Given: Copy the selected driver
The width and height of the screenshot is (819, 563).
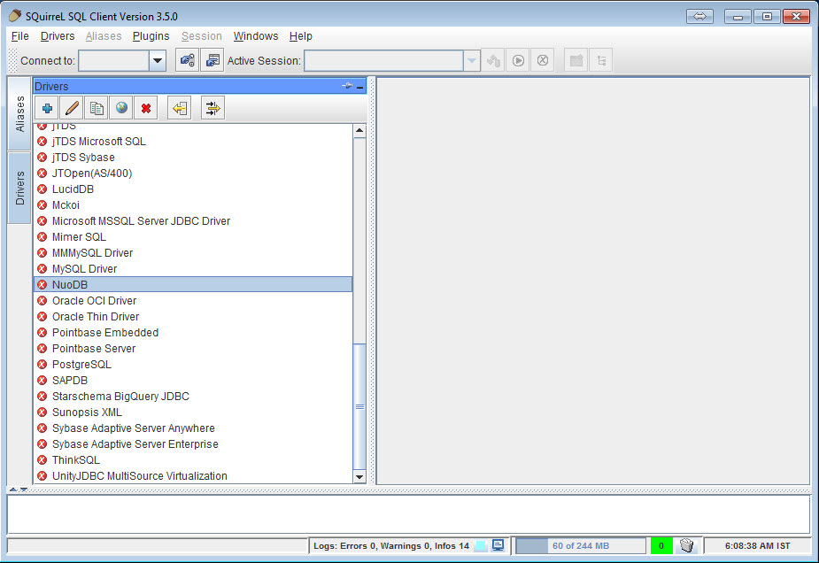Looking at the screenshot, I should pyautogui.click(x=97, y=108).
